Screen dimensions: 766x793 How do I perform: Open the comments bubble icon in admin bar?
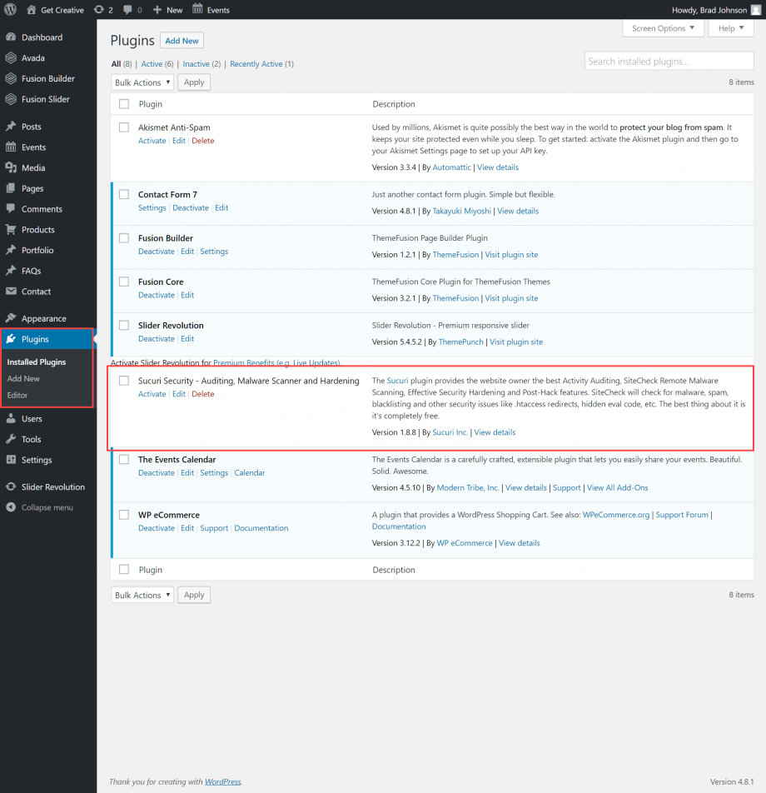point(128,9)
